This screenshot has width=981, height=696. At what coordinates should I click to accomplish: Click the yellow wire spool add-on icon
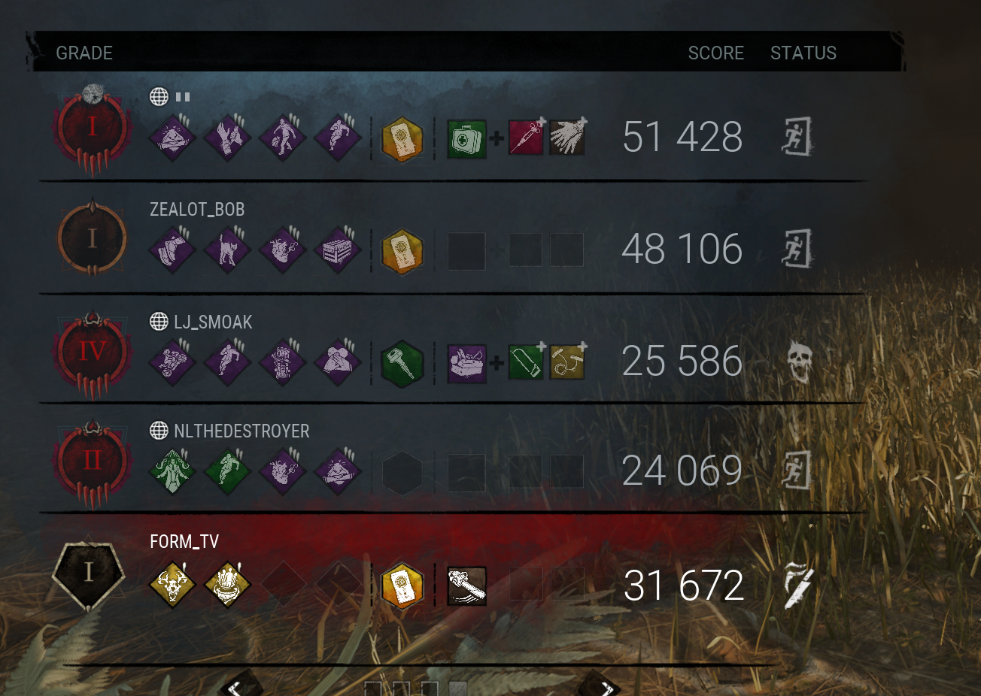pos(567,362)
